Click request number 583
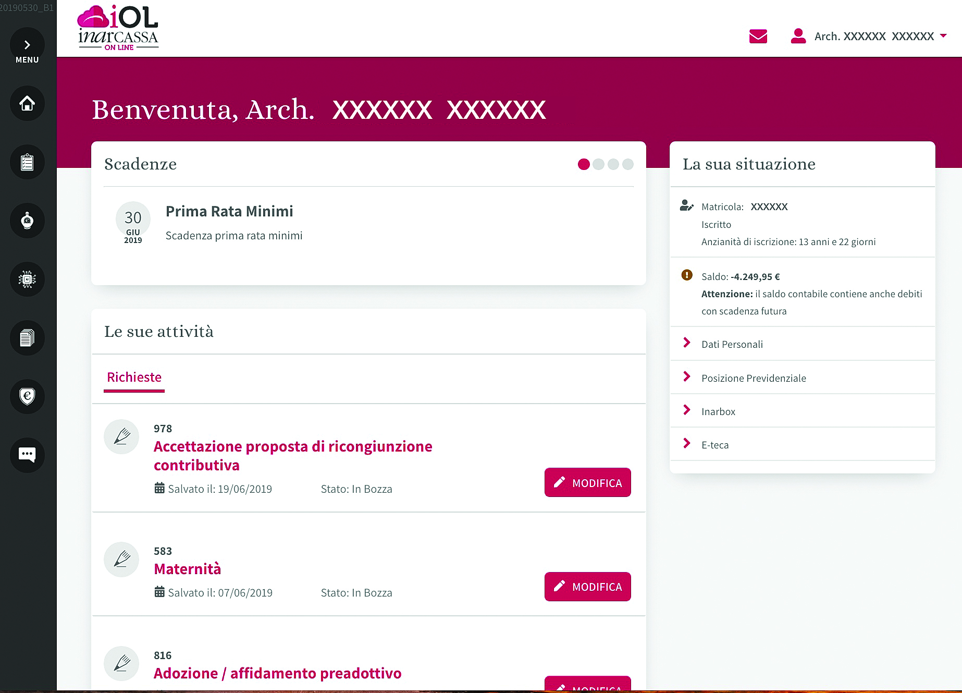The image size is (962, 693). point(163,551)
